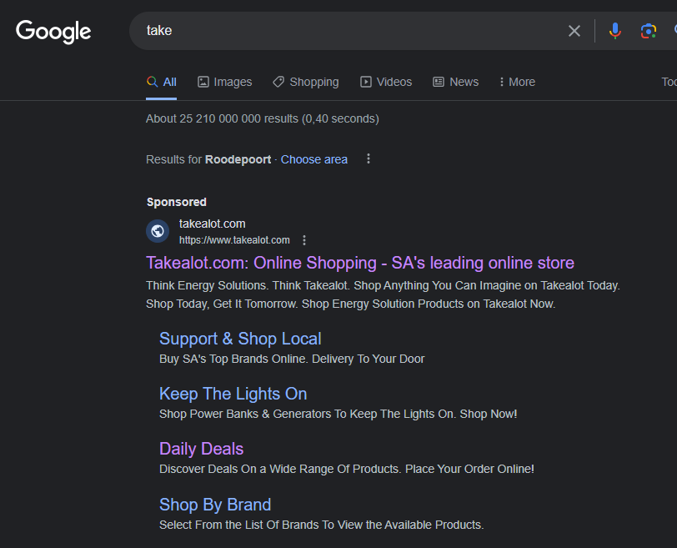Click 'Select From the List Of Brands' description
Screen dimensions: 677x548
tap(321, 525)
